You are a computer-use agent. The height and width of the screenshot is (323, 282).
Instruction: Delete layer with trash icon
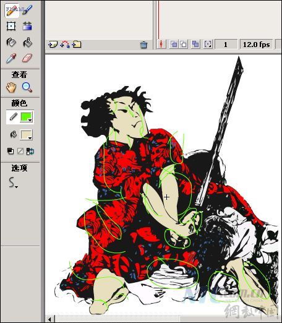point(143,45)
